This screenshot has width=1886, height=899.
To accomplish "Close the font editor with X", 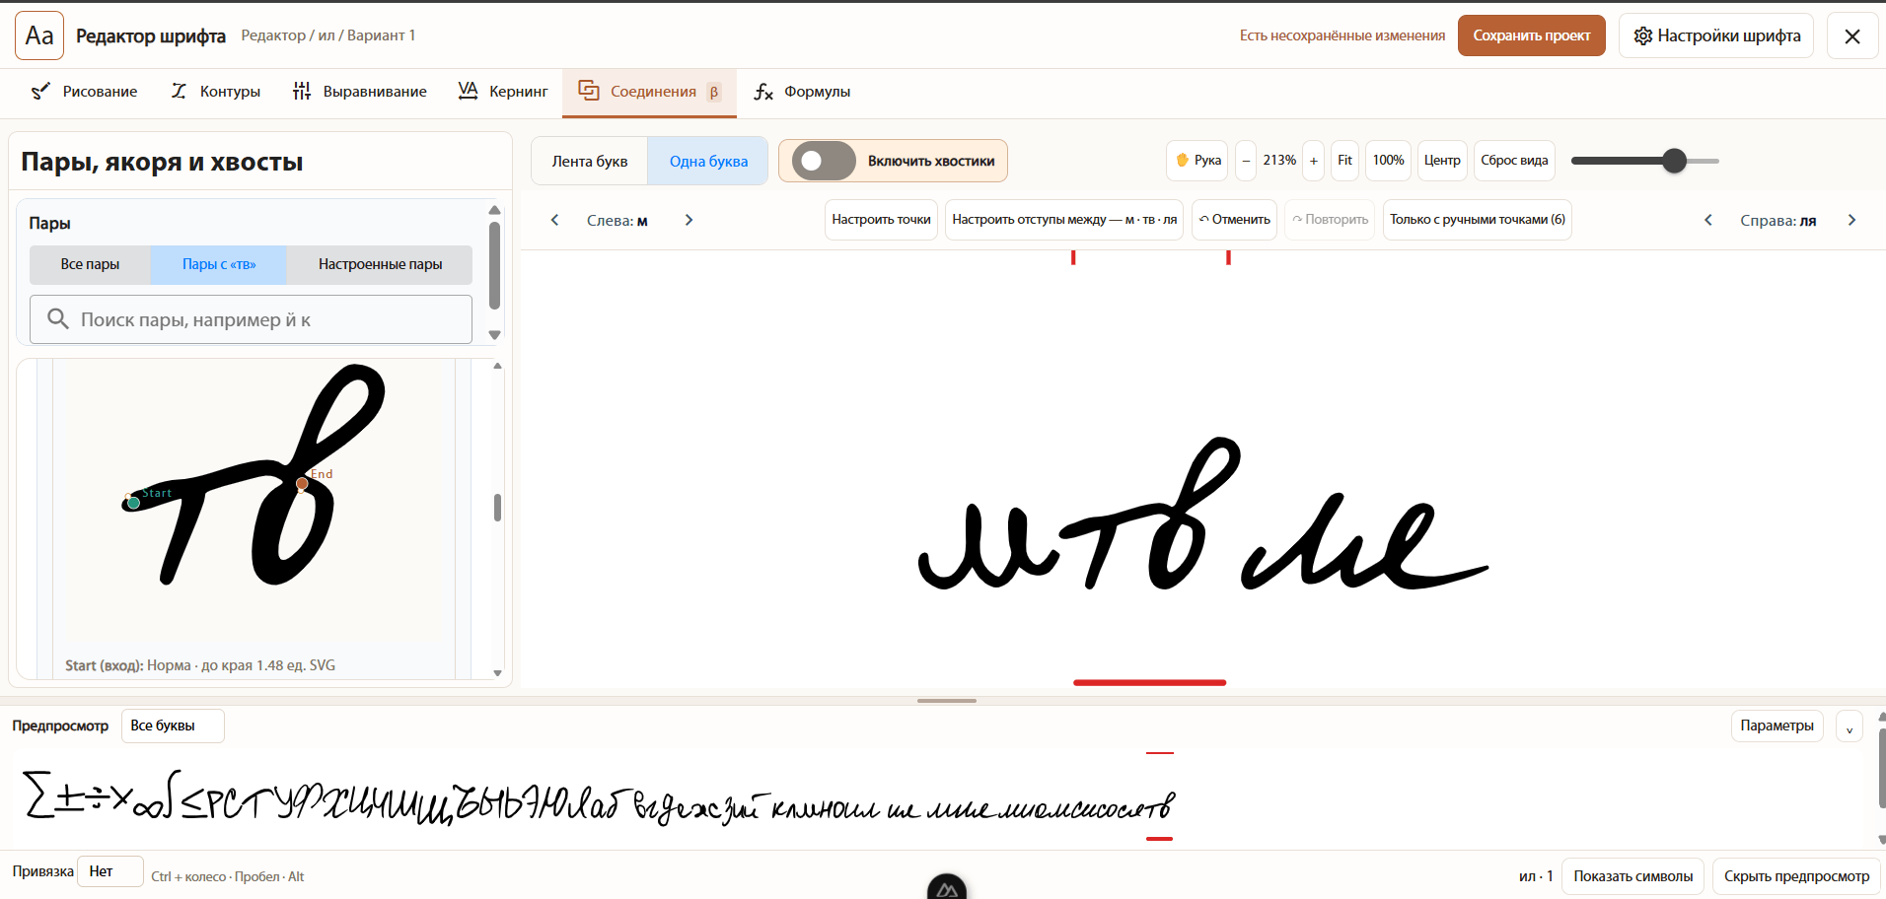I will (x=1852, y=36).
